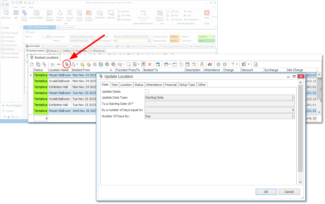325x204 pixels.
Task: Click the Net Charge column header
Action: point(302,70)
